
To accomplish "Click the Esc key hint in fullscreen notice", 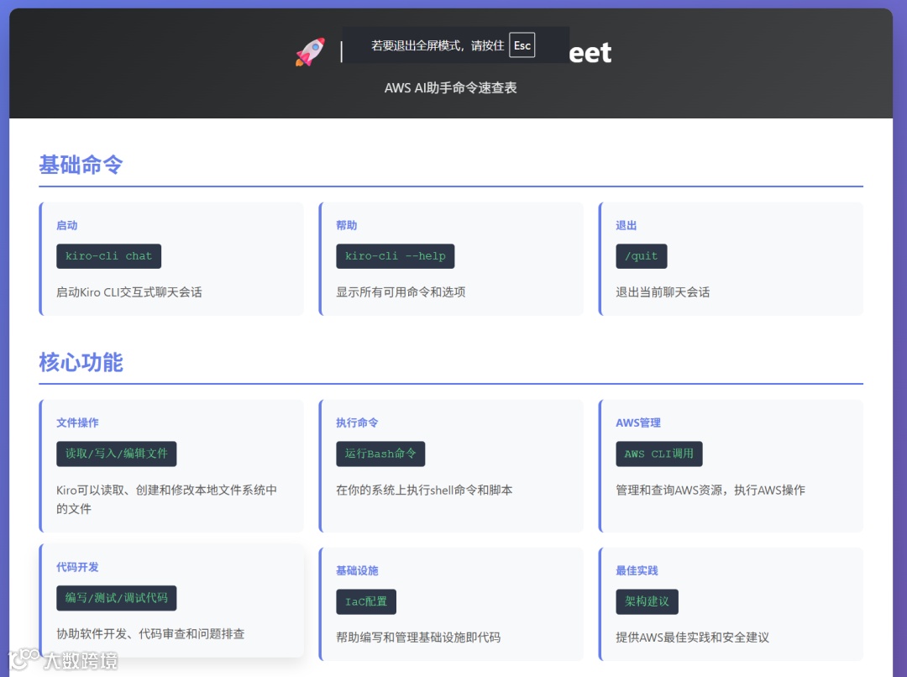I will point(522,45).
